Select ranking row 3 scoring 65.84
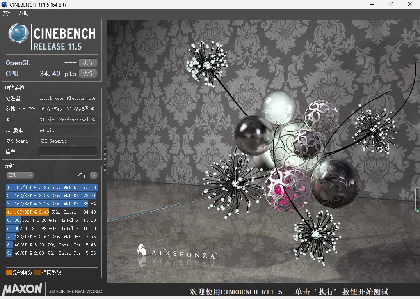The width and height of the screenshot is (420, 299). pyautogui.click(x=52, y=204)
